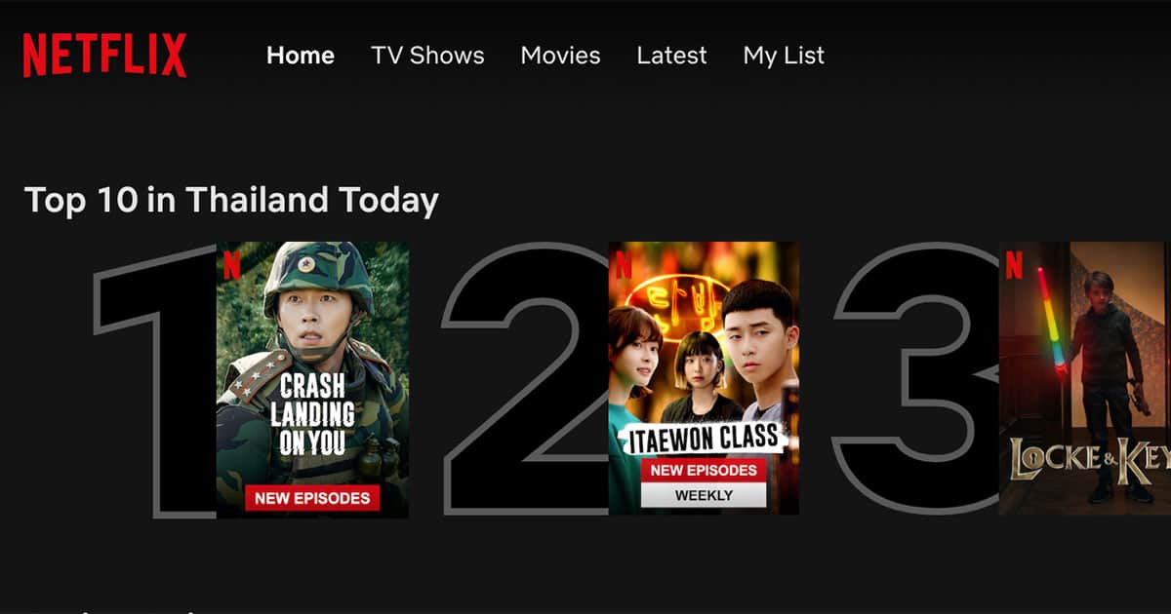Click the rank number 3 graphic
1171x614 pixels.
[917, 378]
